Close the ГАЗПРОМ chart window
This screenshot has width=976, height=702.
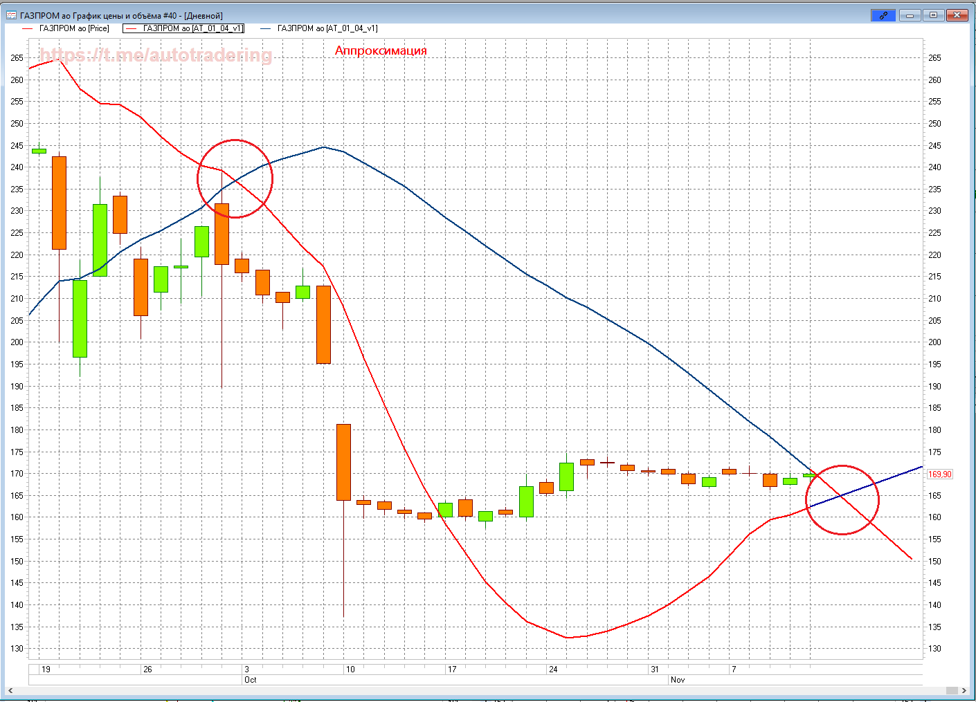coord(957,15)
